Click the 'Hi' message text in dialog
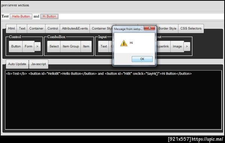The height and width of the screenshot is (143, 225). 131,43
